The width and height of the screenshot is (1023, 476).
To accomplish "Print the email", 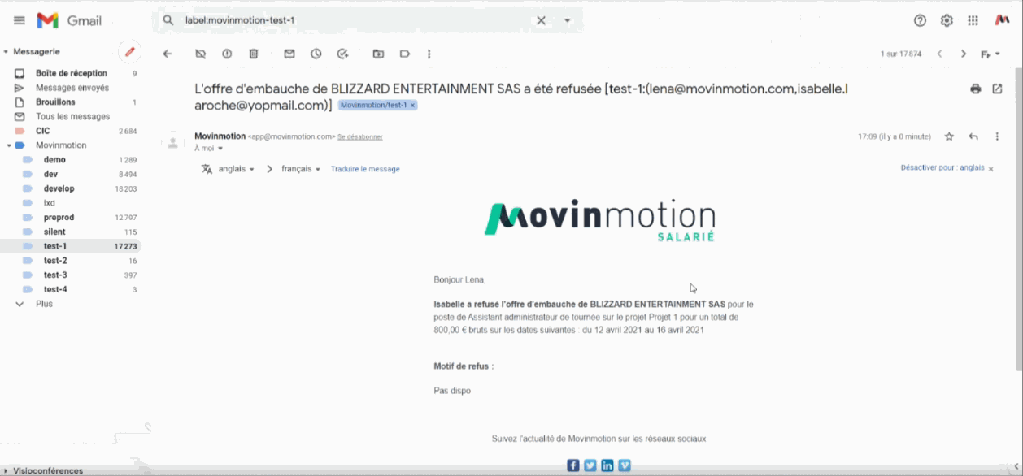I will click(976, 89).
